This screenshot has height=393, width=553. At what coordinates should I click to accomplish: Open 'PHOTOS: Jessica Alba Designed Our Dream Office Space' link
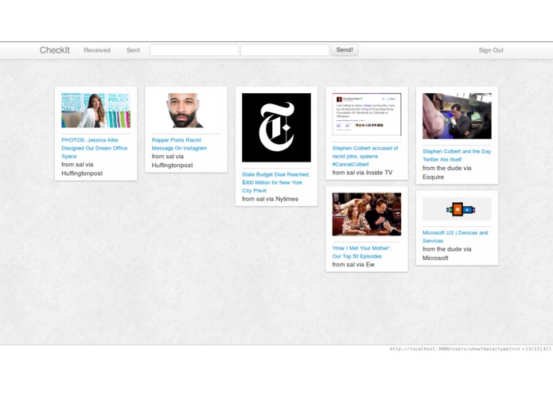coord(94,148)
